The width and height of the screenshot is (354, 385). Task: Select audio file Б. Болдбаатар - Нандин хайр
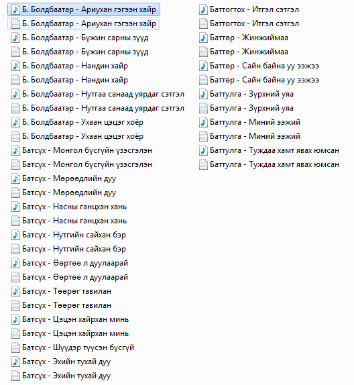70,66
